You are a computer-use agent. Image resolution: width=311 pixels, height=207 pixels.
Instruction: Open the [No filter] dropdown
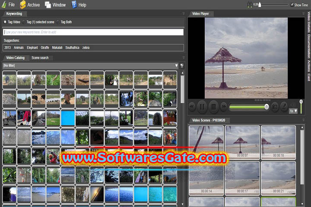(x=90, y=66)
